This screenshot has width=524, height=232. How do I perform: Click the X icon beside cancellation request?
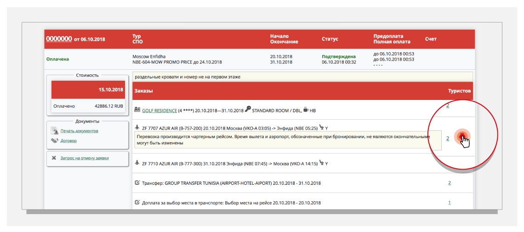(x=54, y=158)
